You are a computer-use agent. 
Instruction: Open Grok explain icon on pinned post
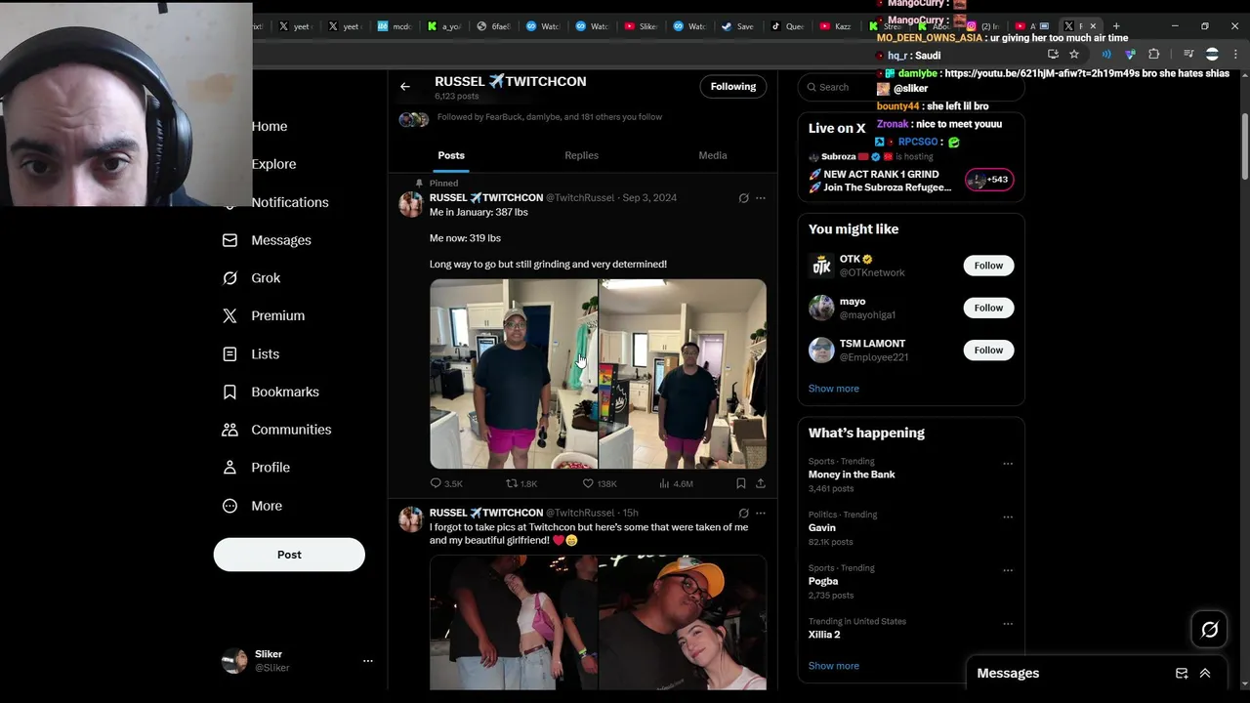coord(743,198)
